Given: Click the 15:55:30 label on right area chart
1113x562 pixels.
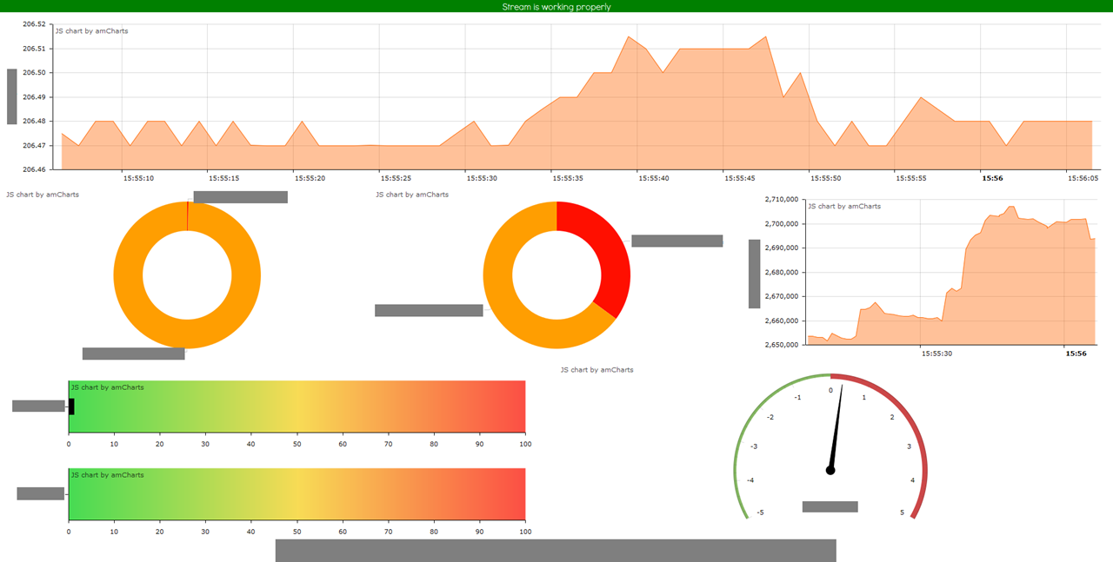Looking at the screenshot, I should click(936, 354).
